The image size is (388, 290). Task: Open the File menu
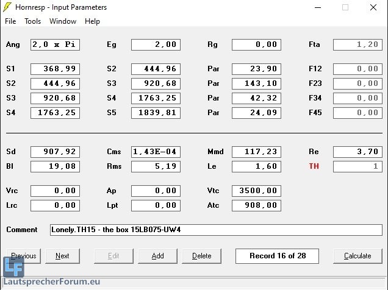10,21
